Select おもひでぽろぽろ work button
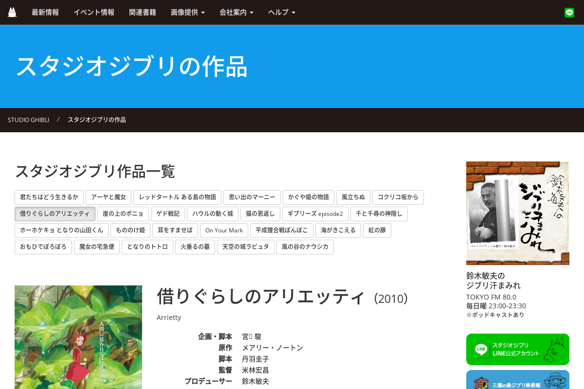Viewport: 584px width, 389px height. coord(43,247)
